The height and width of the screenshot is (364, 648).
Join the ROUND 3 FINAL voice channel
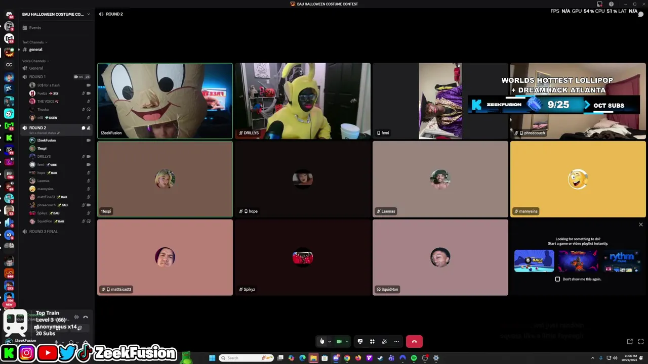(56, 232)
